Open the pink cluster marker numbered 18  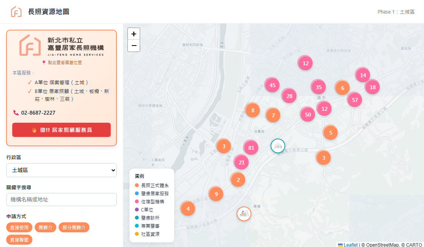click(x=373, y=87)
